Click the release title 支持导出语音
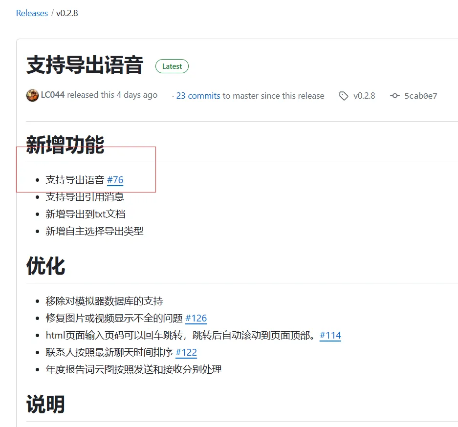 pyautogui.click(x=85, y=65)
